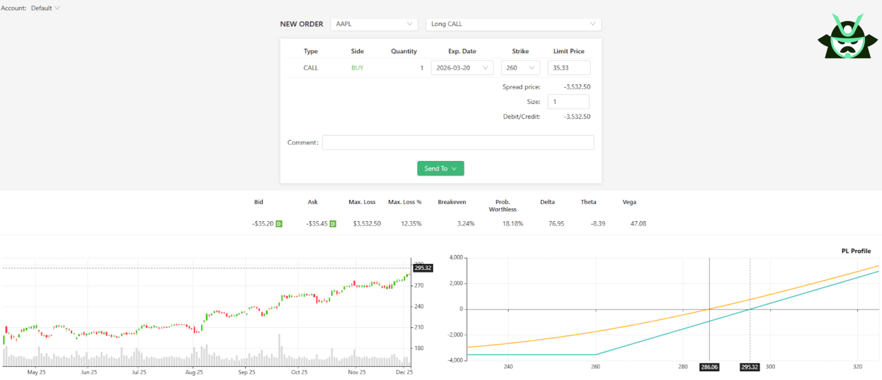The width and height of the screenshot is (882, 380).
Task: Click the Size input field
Action: (x=568, y=101)
